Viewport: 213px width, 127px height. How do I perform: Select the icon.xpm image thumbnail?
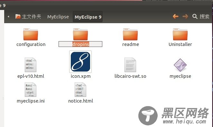pos(80,62)
